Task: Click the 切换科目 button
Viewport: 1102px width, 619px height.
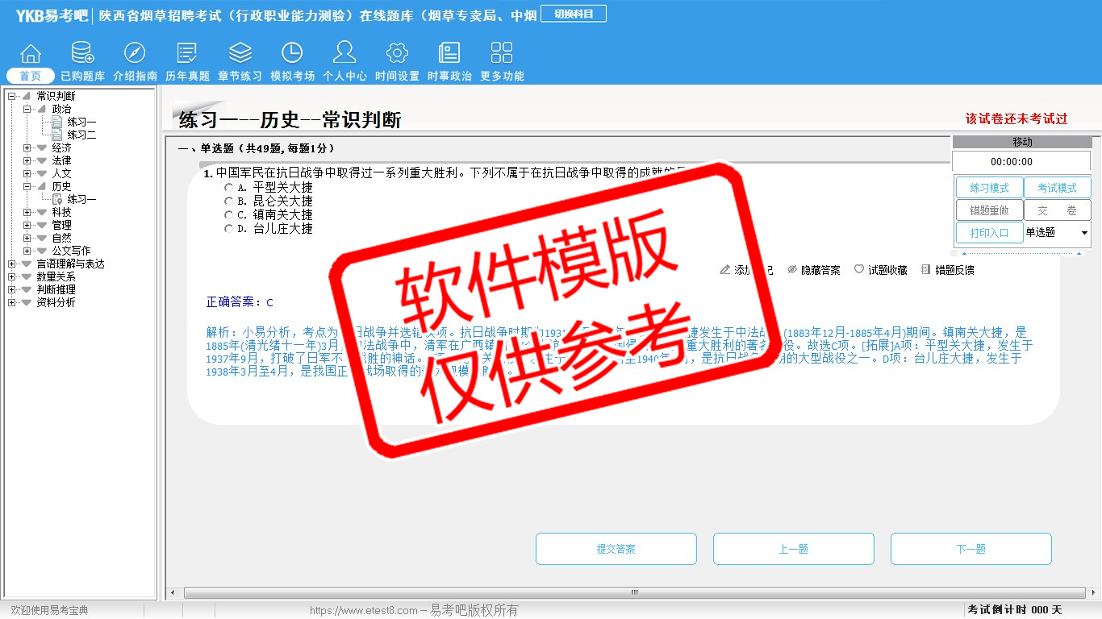Action: pos(574,14)
